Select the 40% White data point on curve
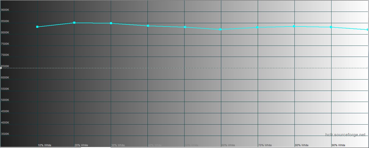The height and width of the screenshot is (148, 369). pos(148,26)
